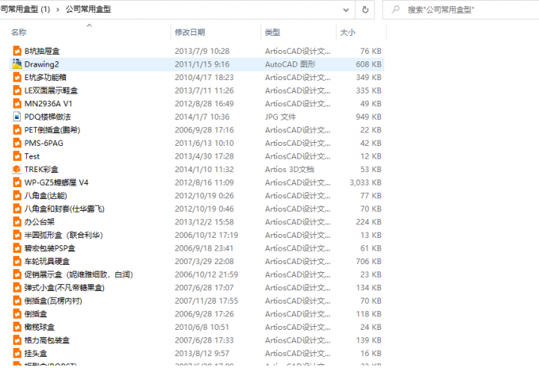Click the 八角盒(达能) file icon
Image resolution: width=539 pixels, height=368 pixels.
point(16,196)
